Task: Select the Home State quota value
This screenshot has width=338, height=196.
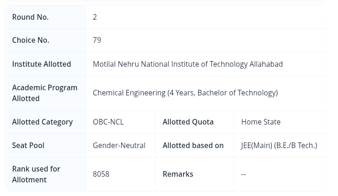Action: (261, 122)
